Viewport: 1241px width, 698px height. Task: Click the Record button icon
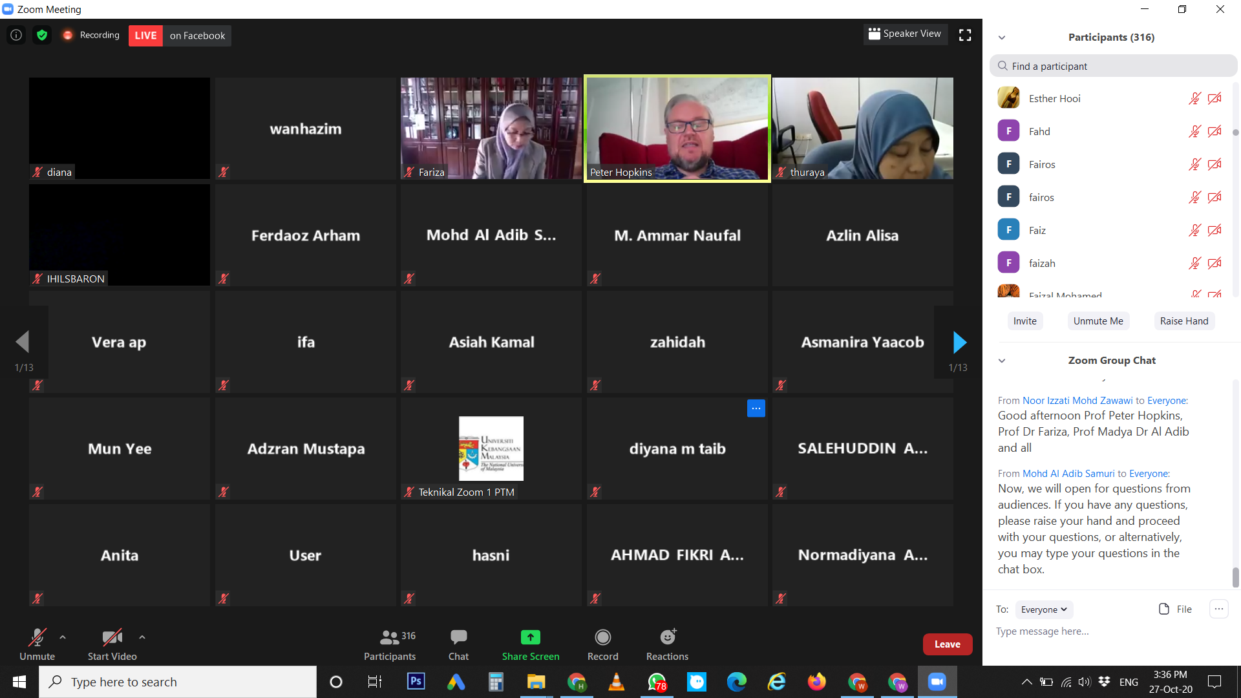pyautogui.click(x=602, y=637)
